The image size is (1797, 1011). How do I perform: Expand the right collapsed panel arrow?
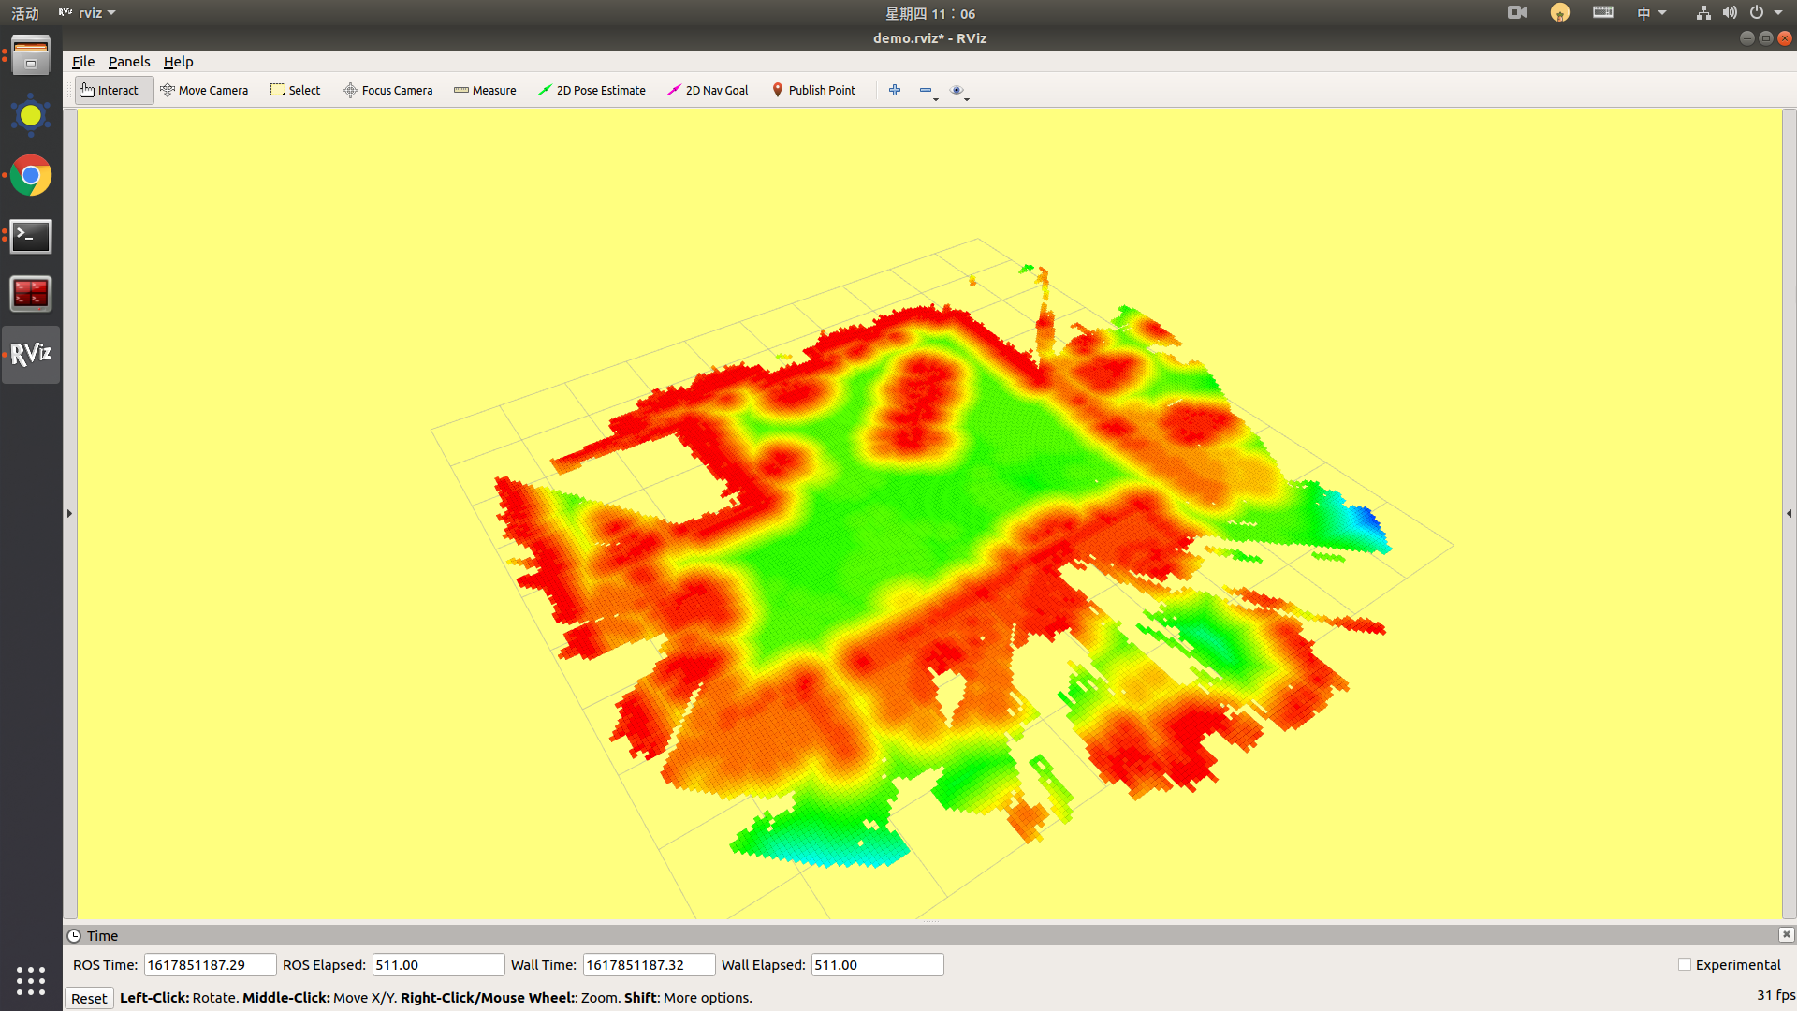[x=1789, y=513]
